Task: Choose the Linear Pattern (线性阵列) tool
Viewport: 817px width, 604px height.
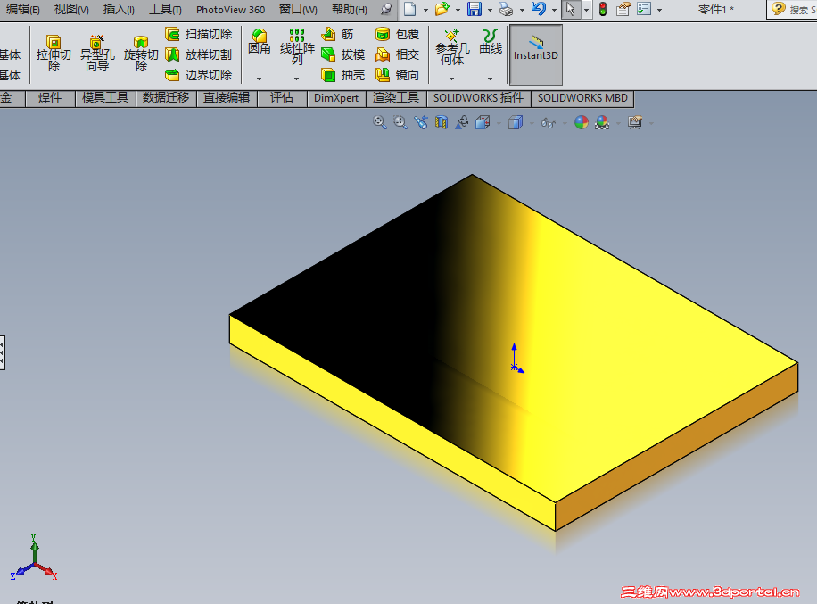Action: [297, 47]
